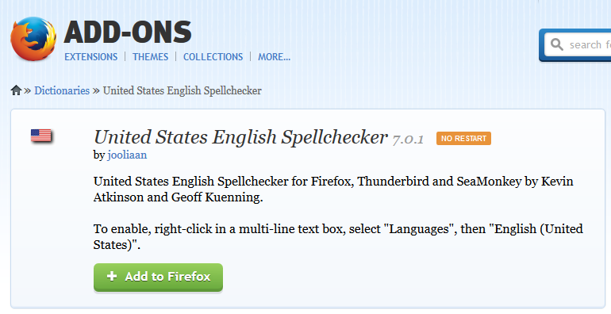The width and height of the screenshot is (611, 314).
Task: Click the Add to Firefox button
Action: pos(158,277)
